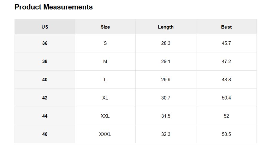This screenshot has width=269, height=149.
Task: Click the XL size cell
Action: tap(105, 98)
